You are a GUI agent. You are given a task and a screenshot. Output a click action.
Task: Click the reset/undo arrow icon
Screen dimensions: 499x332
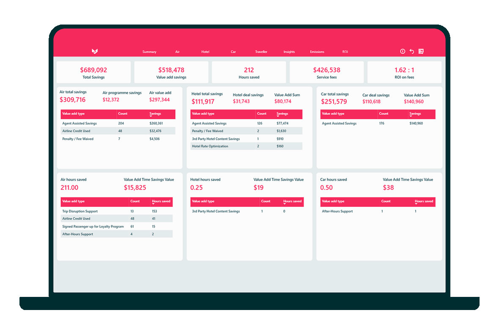(412, 51)
